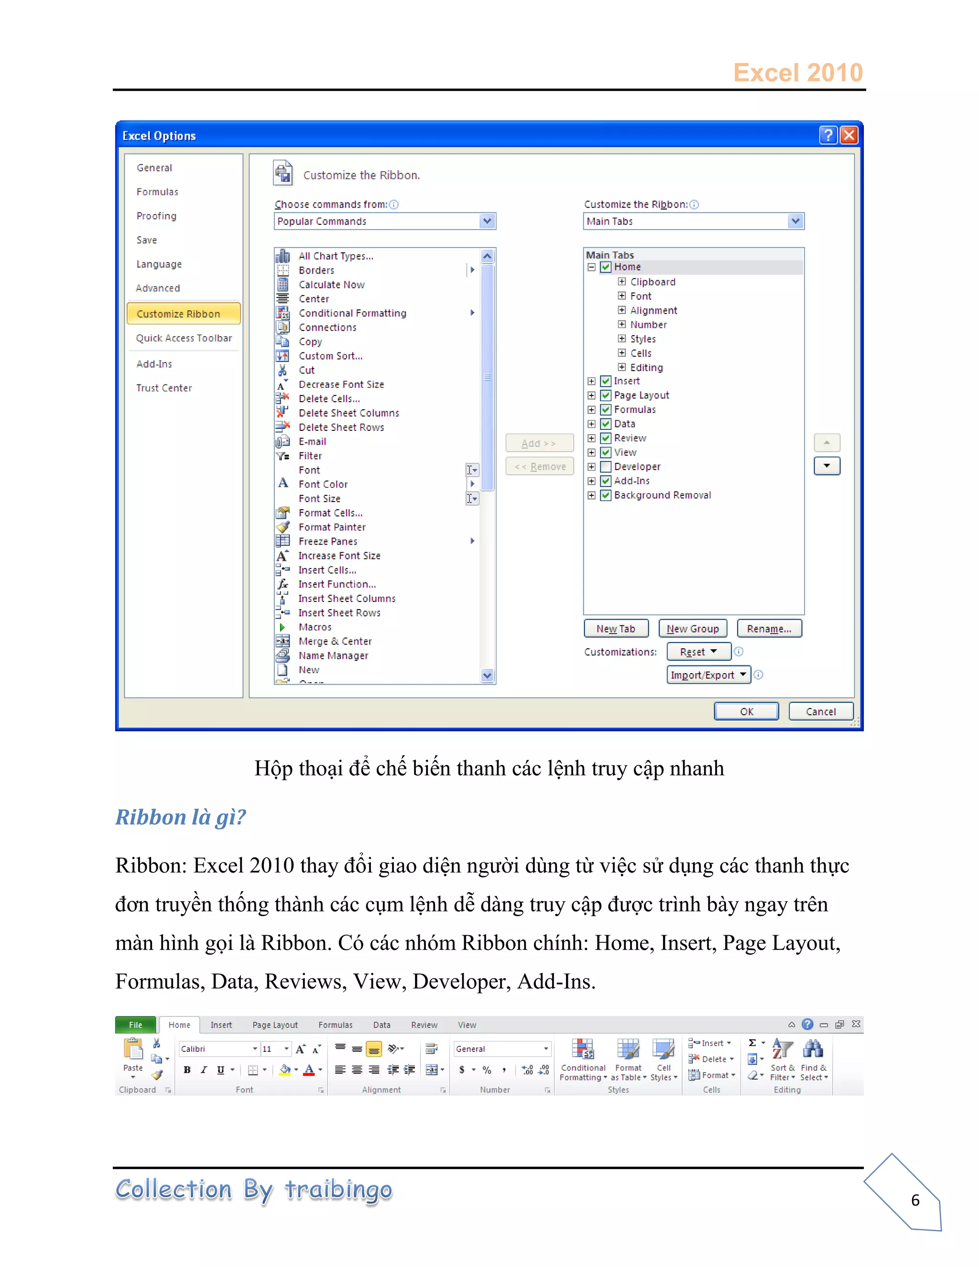Click the Custom Sort command icon

(283, 356)
